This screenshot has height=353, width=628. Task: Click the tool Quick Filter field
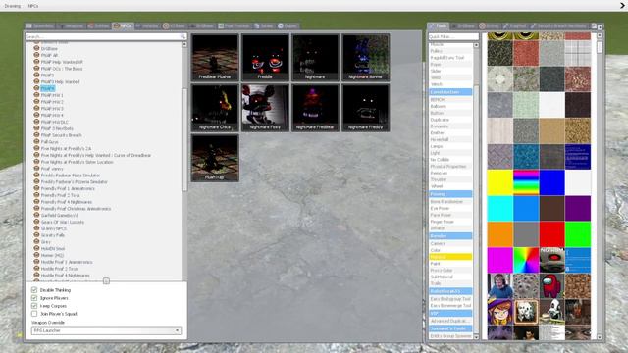pos(453,36)
